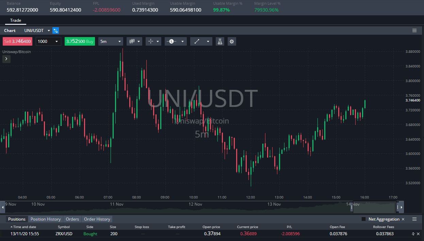The width and height of the screenshot is (424, 241).
Task: Click the position Size value 200
Action: click(x=114, y=234)
